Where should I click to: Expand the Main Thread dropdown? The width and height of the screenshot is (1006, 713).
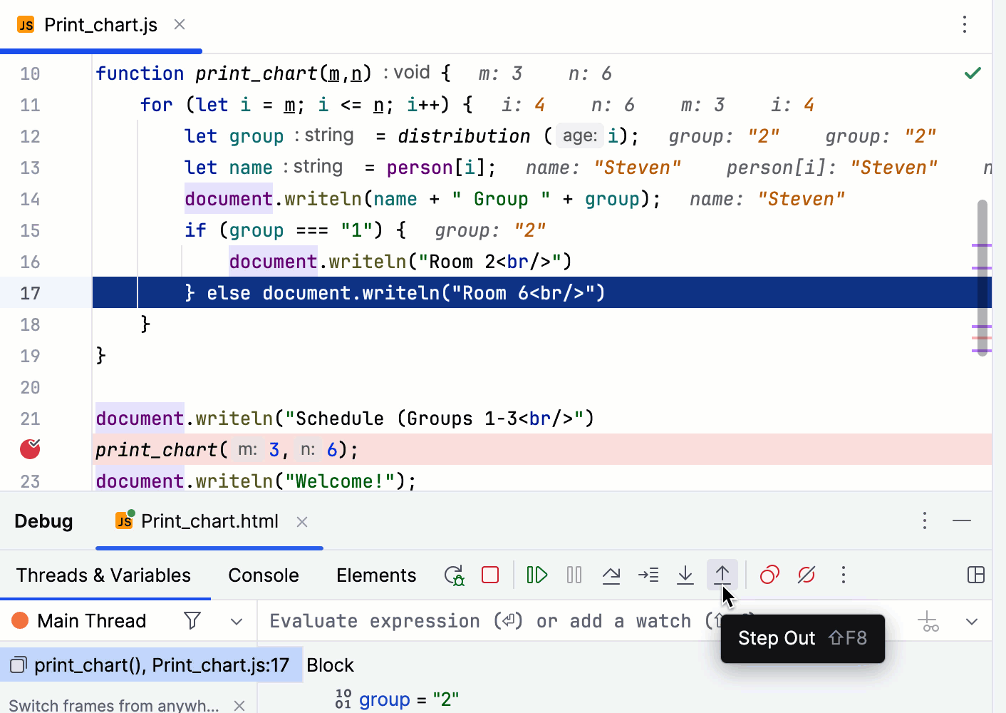tap(237, 622)
